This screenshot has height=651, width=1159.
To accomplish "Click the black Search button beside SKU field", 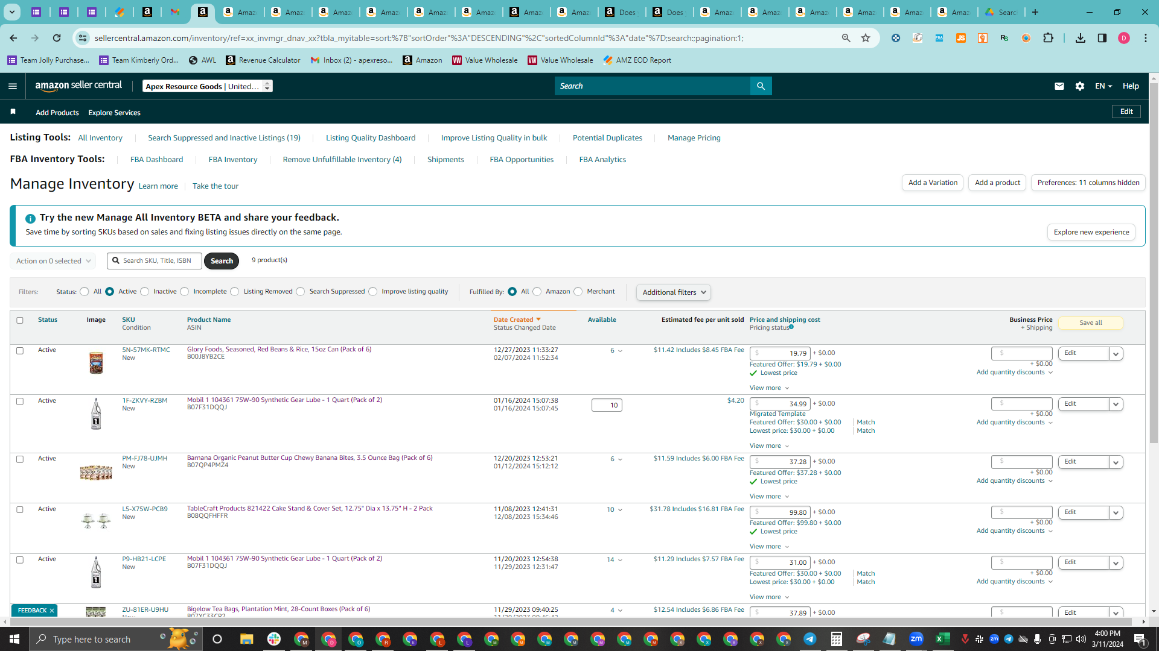I will 222,261.
